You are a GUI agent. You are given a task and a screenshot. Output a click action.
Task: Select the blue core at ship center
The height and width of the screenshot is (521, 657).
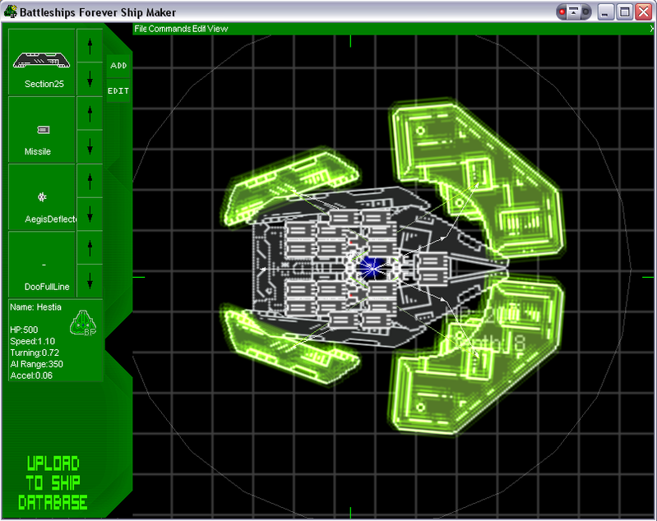(372, 268)
